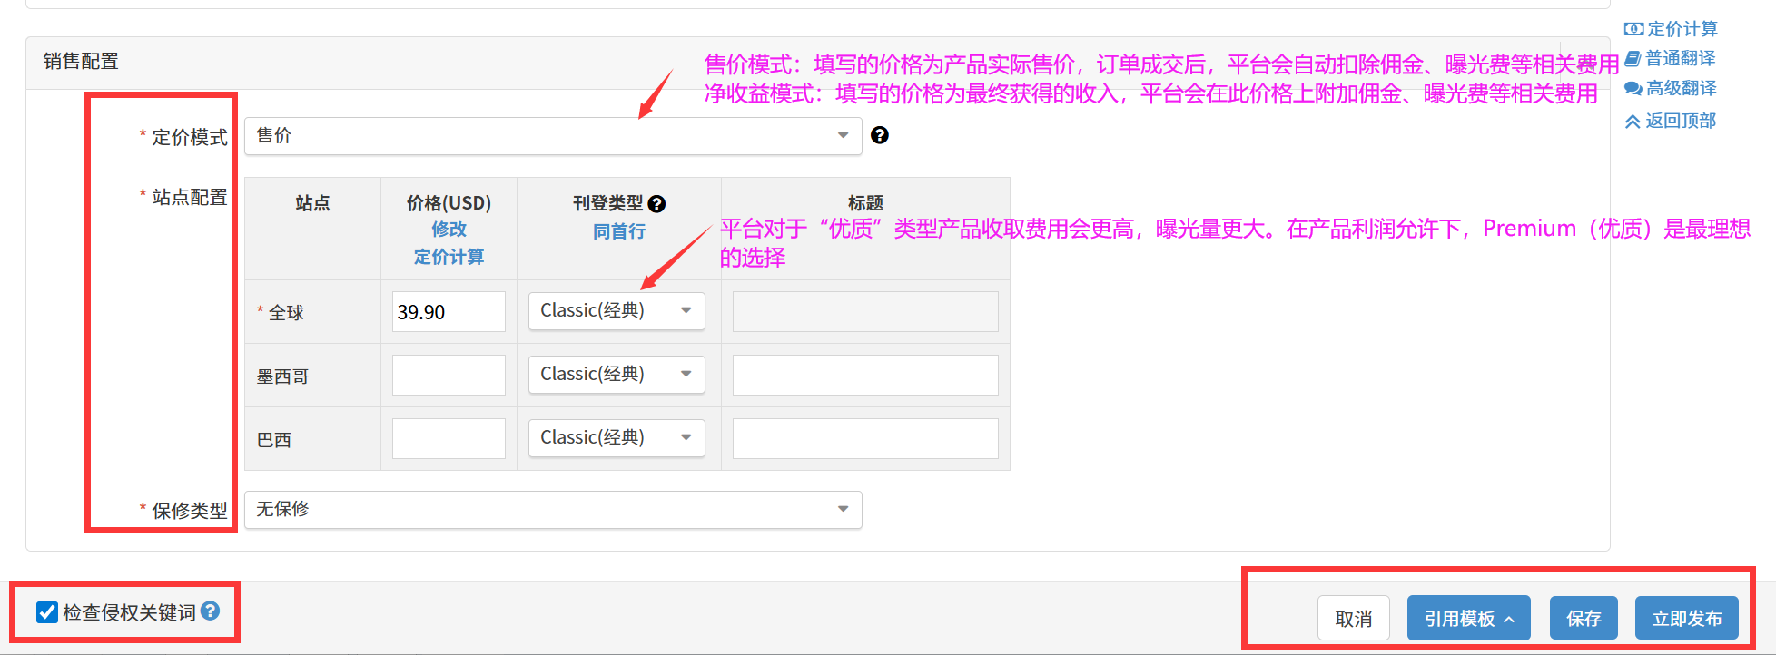Toggle the 检查侵权关键词 checkbox
1776x655 pixels.
pyautogui.click(x=47, y=612)
